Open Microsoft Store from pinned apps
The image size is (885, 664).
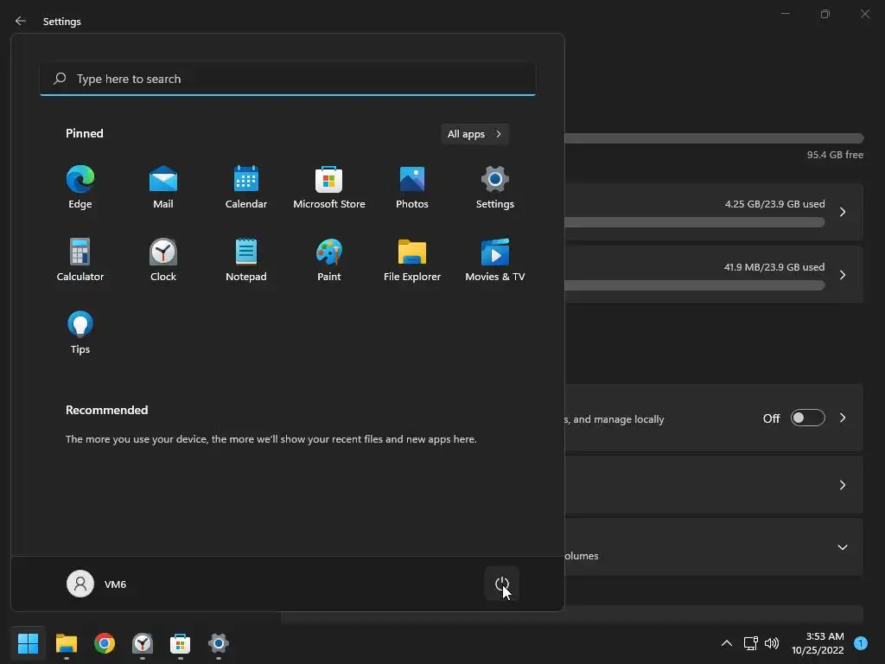tap(329, 188)
